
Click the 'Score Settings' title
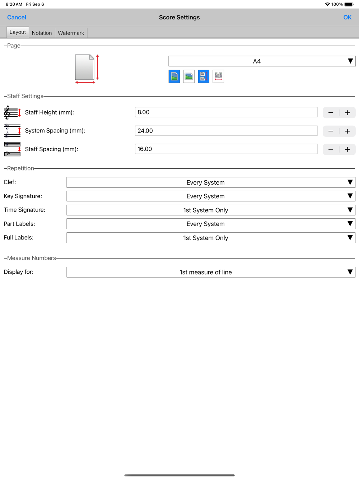point(179,17)
